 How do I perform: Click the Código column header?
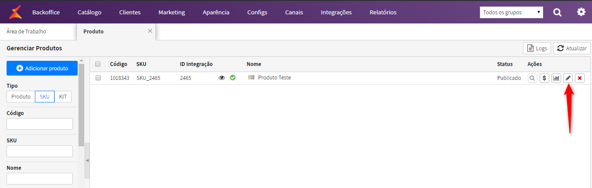(119, 64)
